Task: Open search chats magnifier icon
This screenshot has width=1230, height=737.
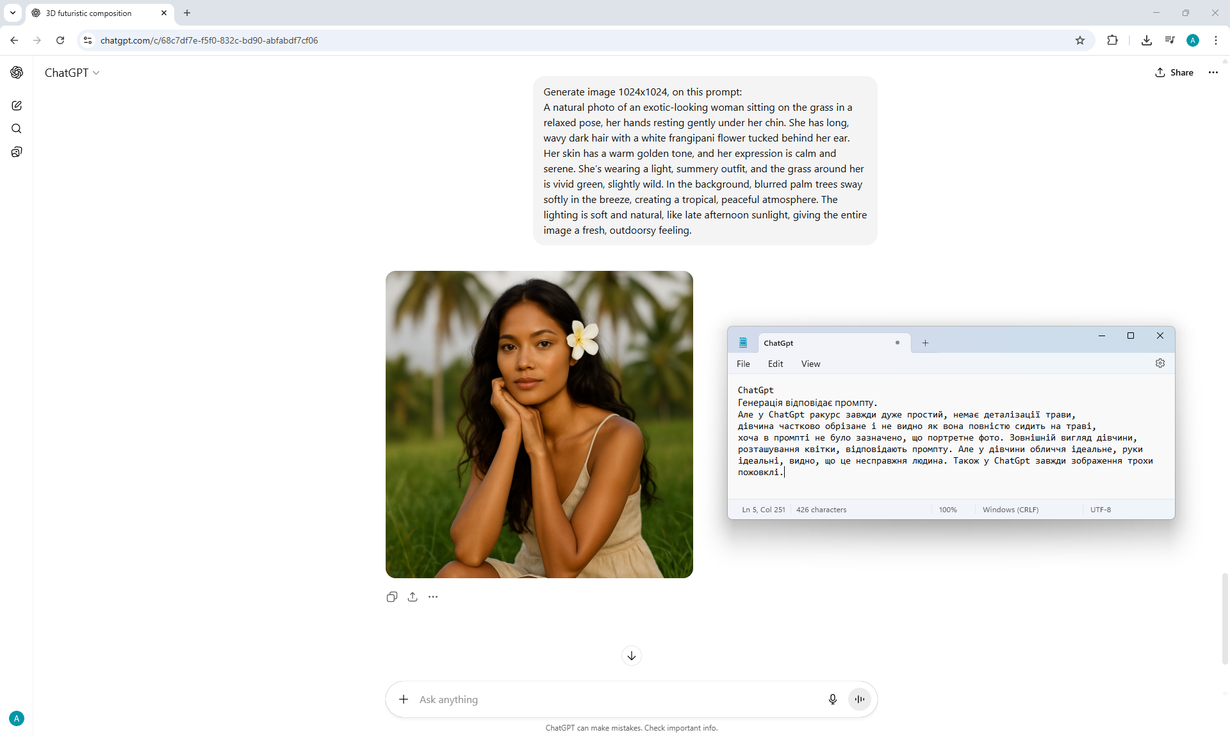Action: tap(17, 129)
